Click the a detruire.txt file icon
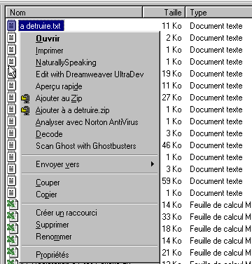252x264 pixels. click(11, 26)
